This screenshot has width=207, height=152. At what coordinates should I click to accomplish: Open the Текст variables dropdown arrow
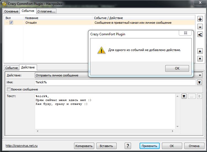coord(184,96)
